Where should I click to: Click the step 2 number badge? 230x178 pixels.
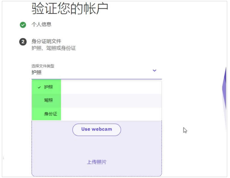coord(23,42)
